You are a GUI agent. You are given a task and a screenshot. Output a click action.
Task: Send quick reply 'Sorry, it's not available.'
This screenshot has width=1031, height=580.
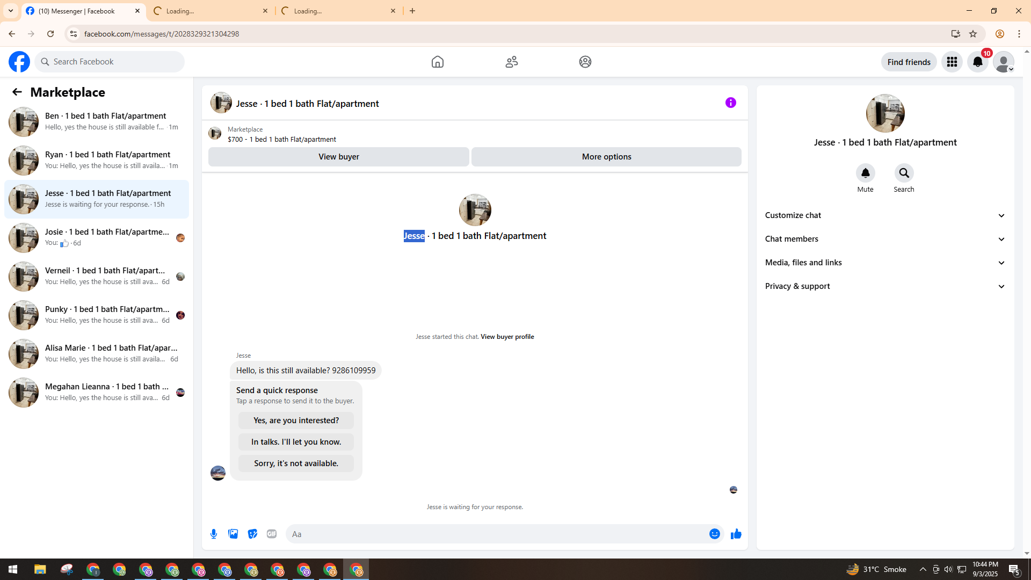pos(296,463)
